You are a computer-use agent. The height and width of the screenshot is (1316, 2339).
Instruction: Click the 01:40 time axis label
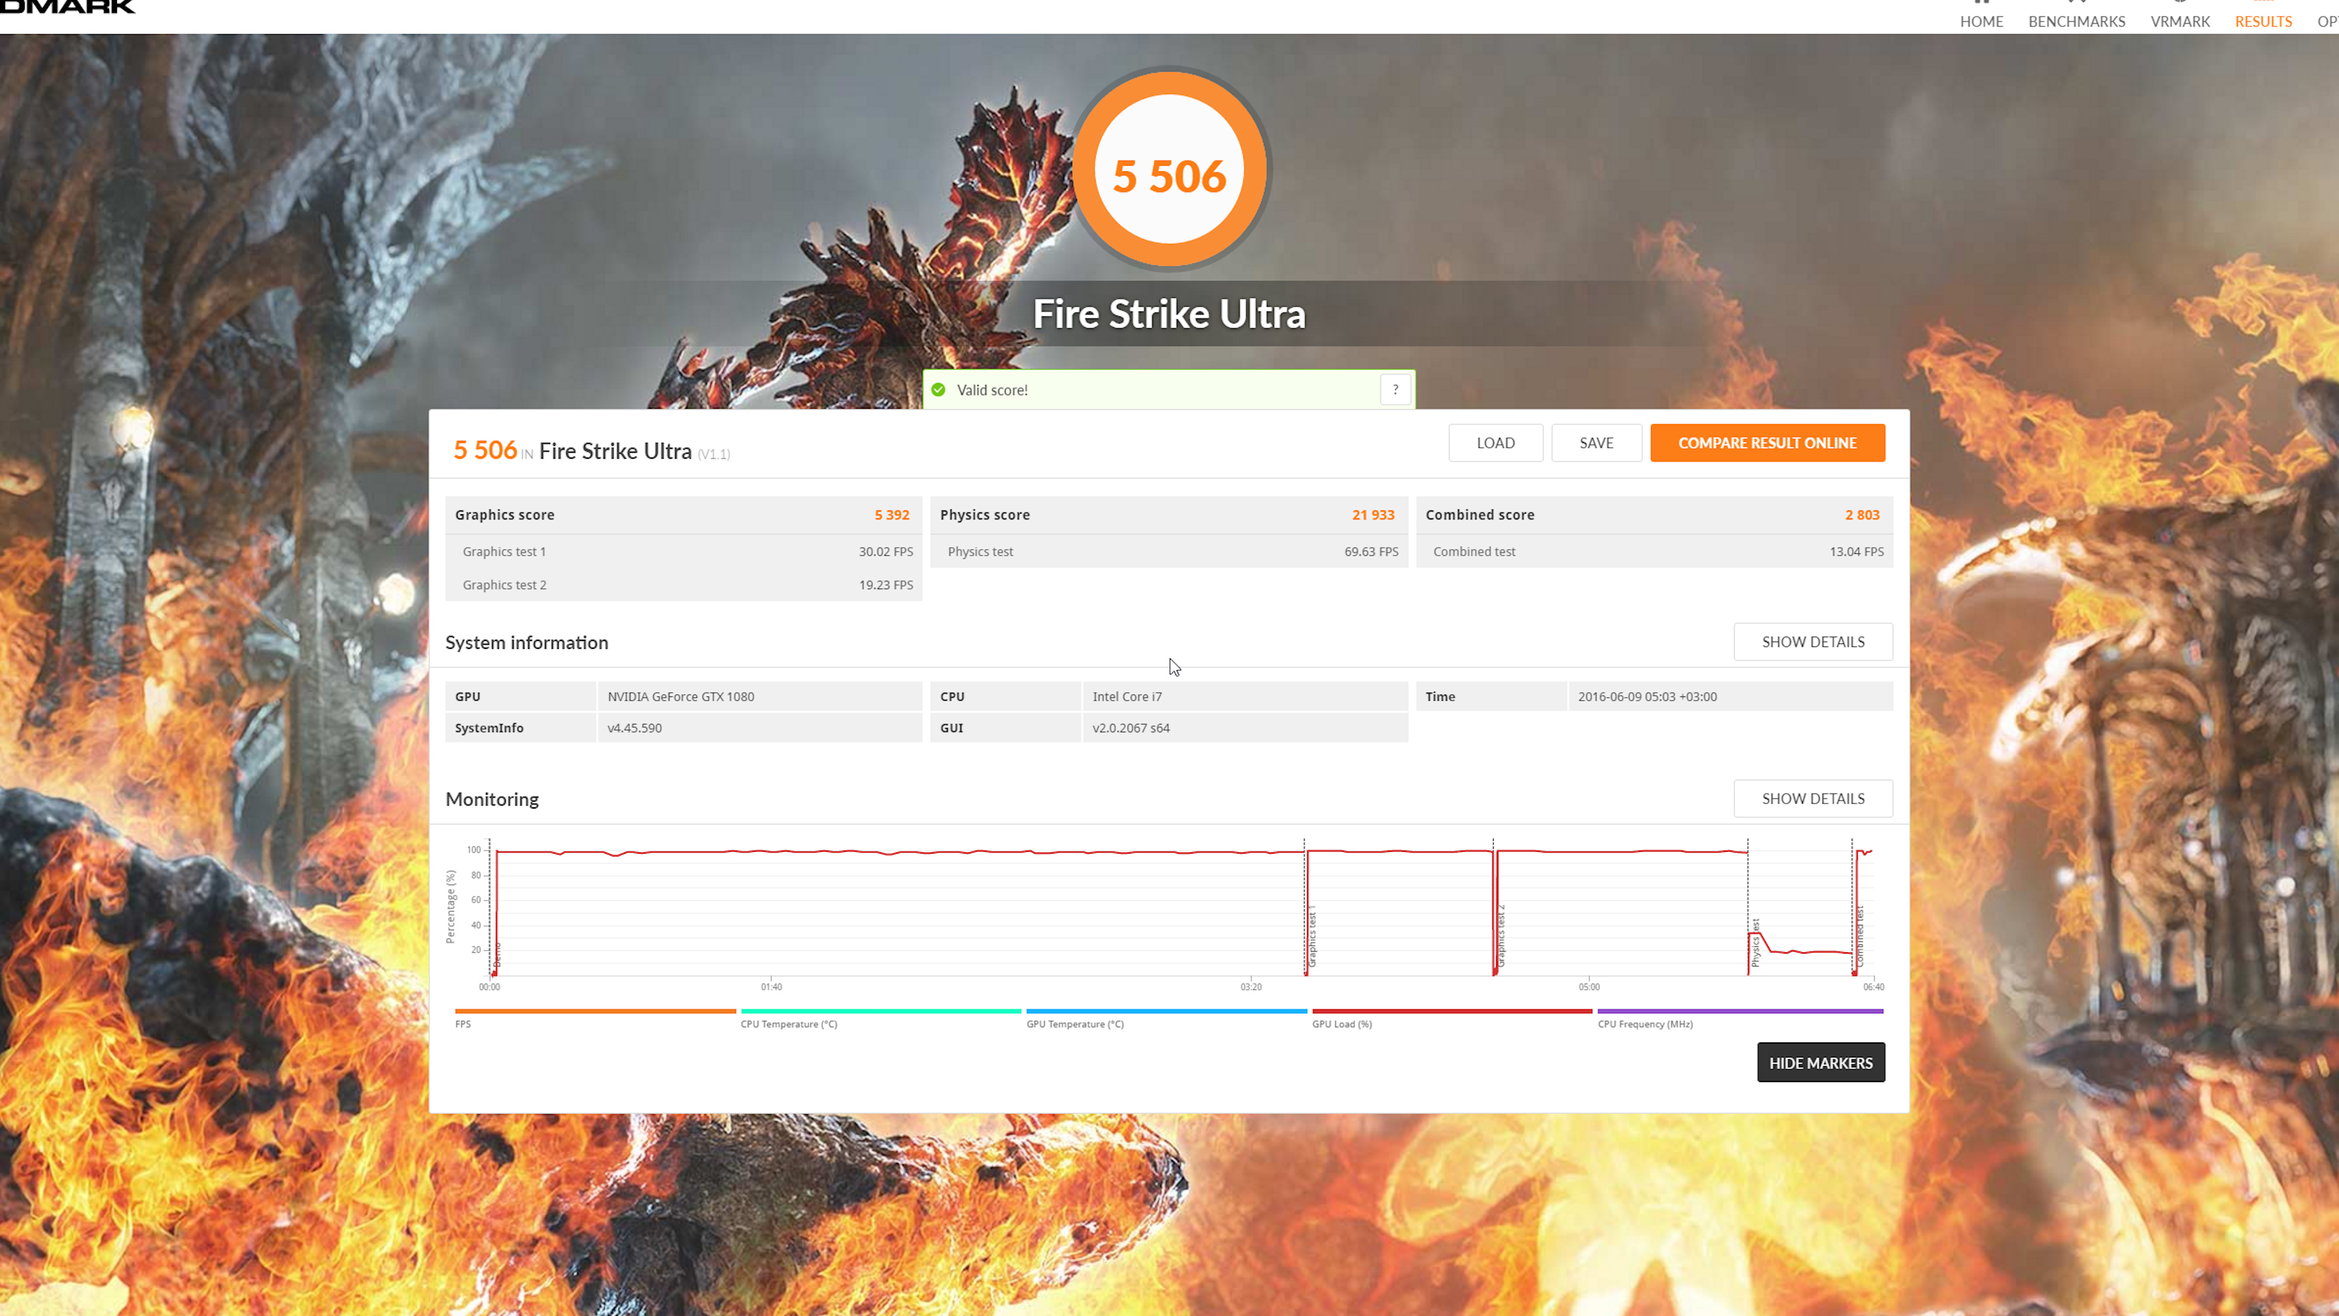(771, 986)
